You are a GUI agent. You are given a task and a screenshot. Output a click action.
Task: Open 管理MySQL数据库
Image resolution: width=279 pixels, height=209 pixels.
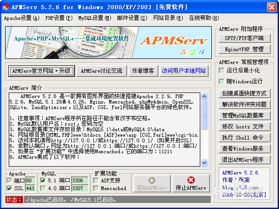244,116
